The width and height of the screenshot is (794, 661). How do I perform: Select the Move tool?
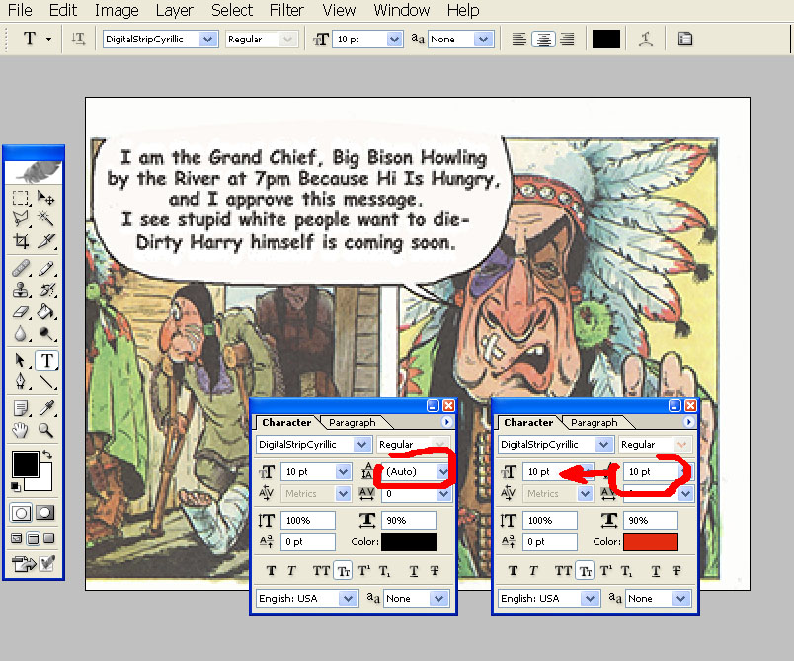pyautogui.click(x=46, y=197)
